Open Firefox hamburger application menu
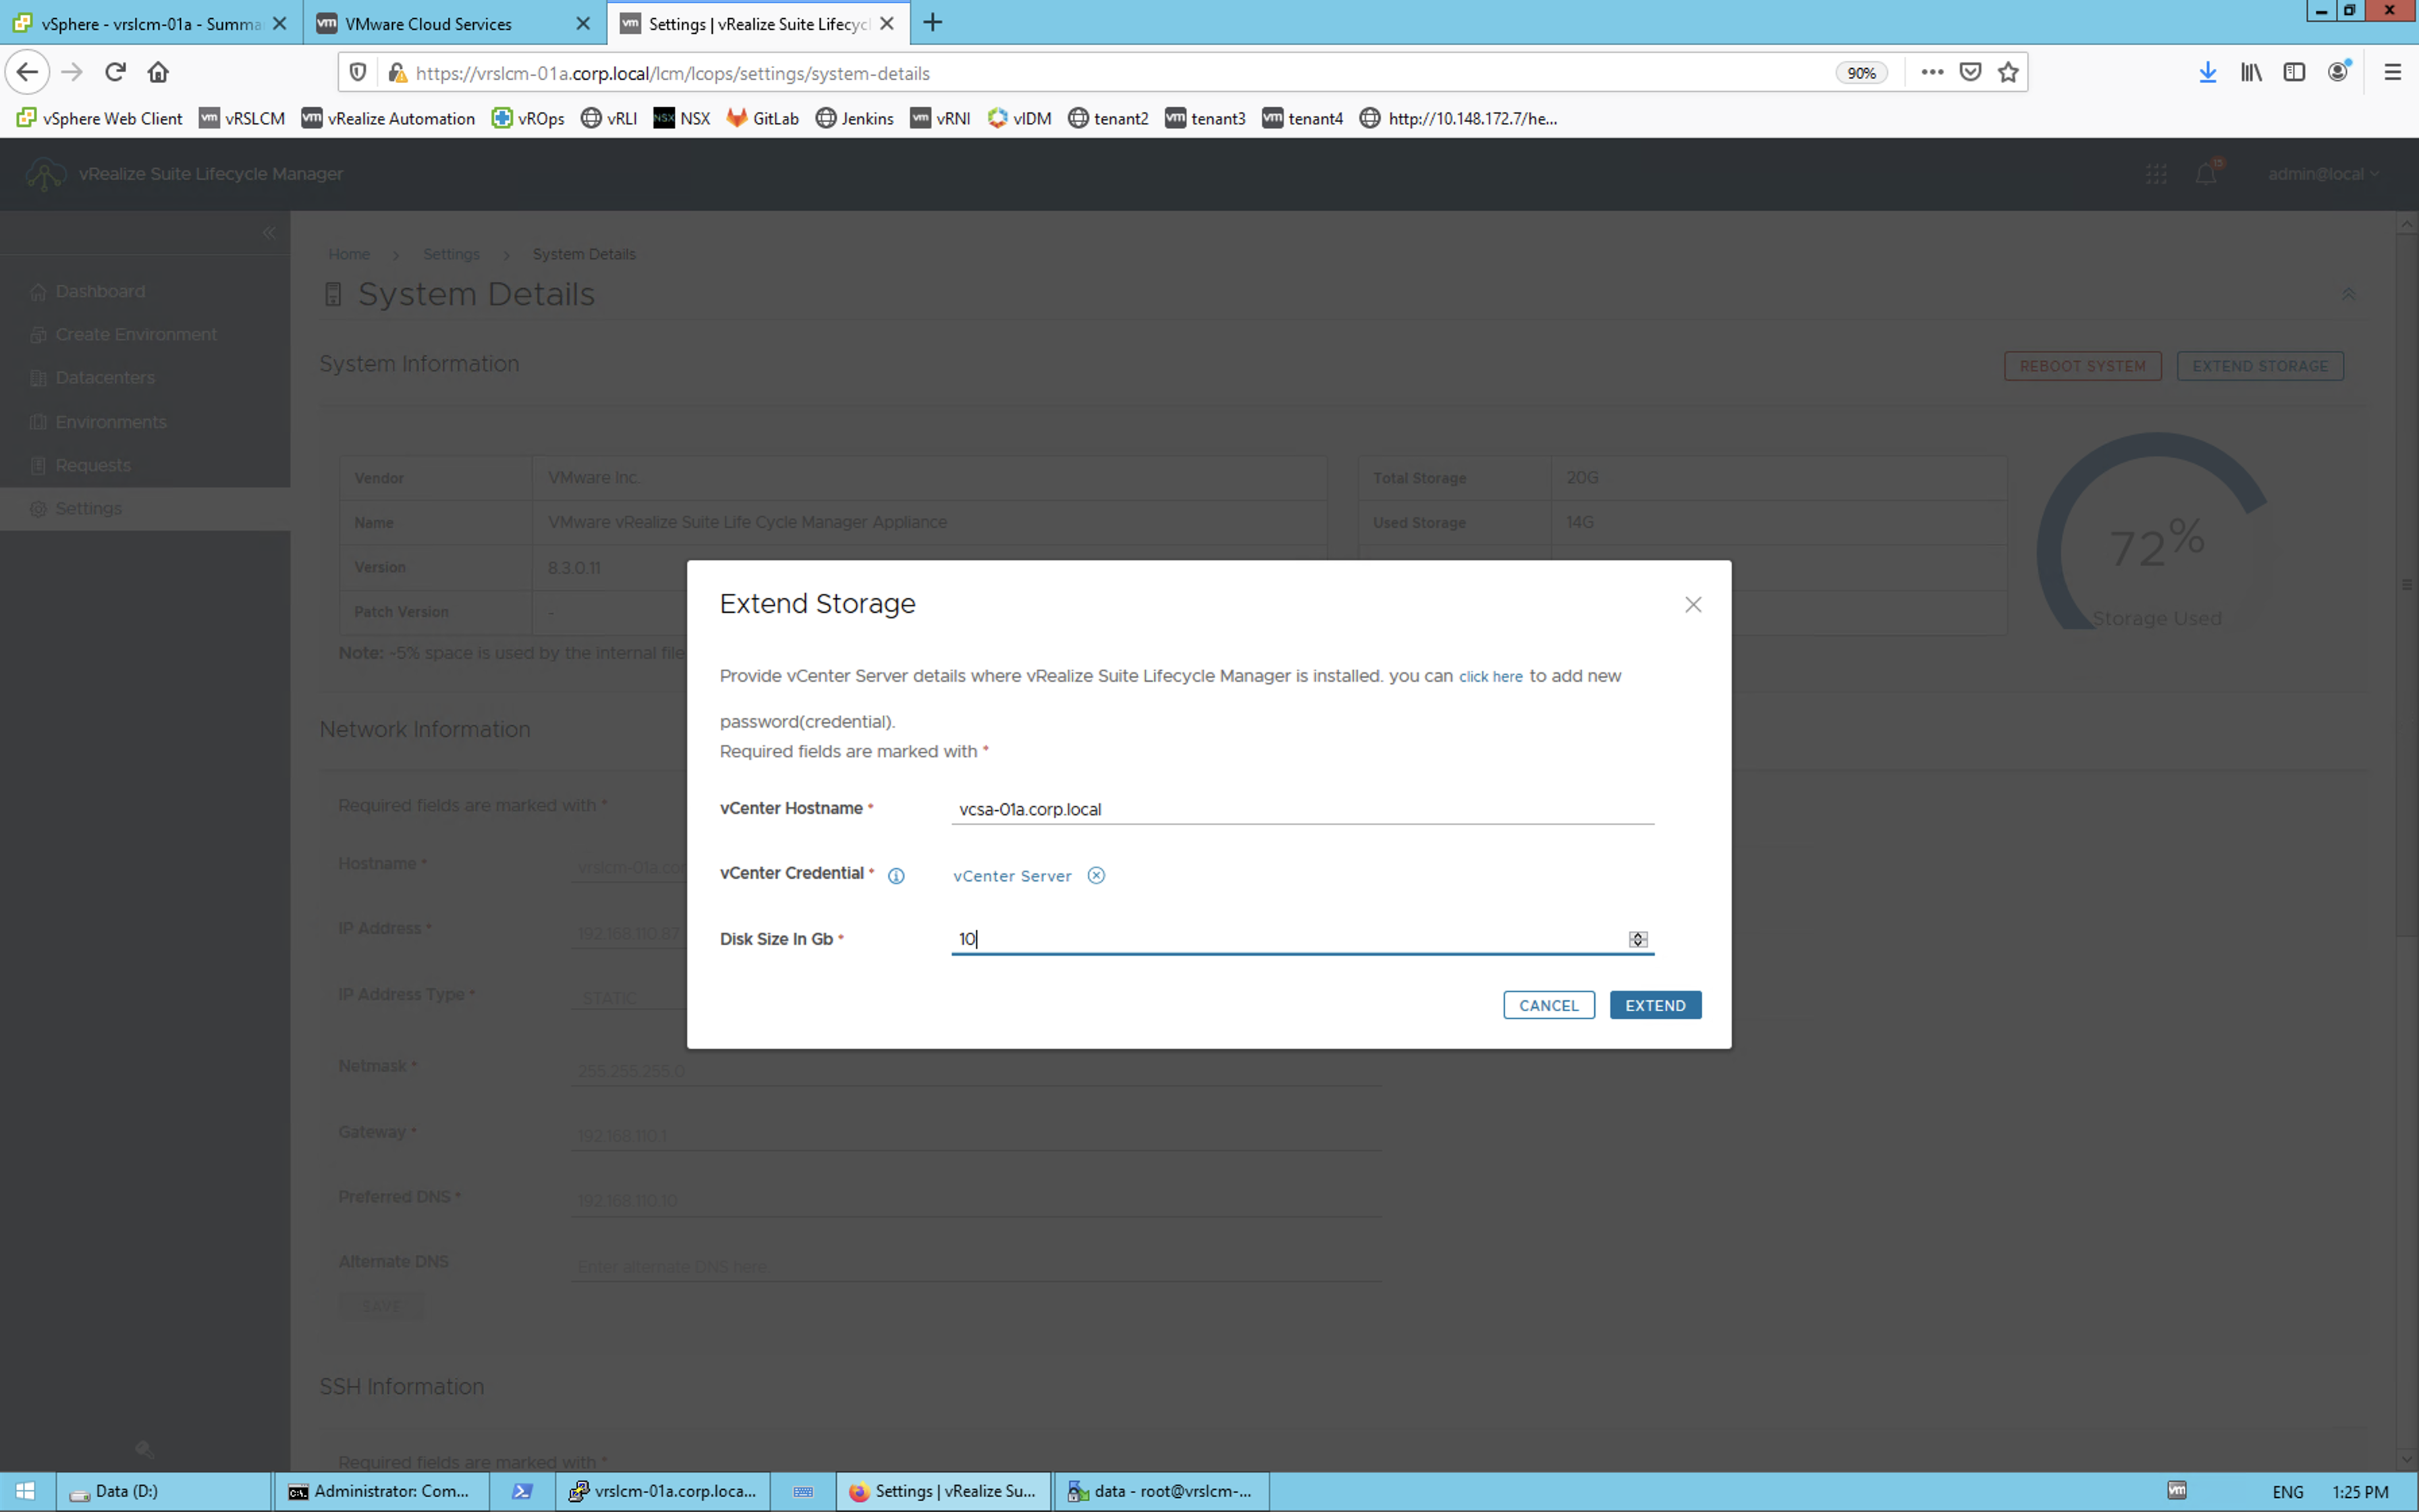The width and height of the screenshot is (2419, 1512). click(2392, 72)
